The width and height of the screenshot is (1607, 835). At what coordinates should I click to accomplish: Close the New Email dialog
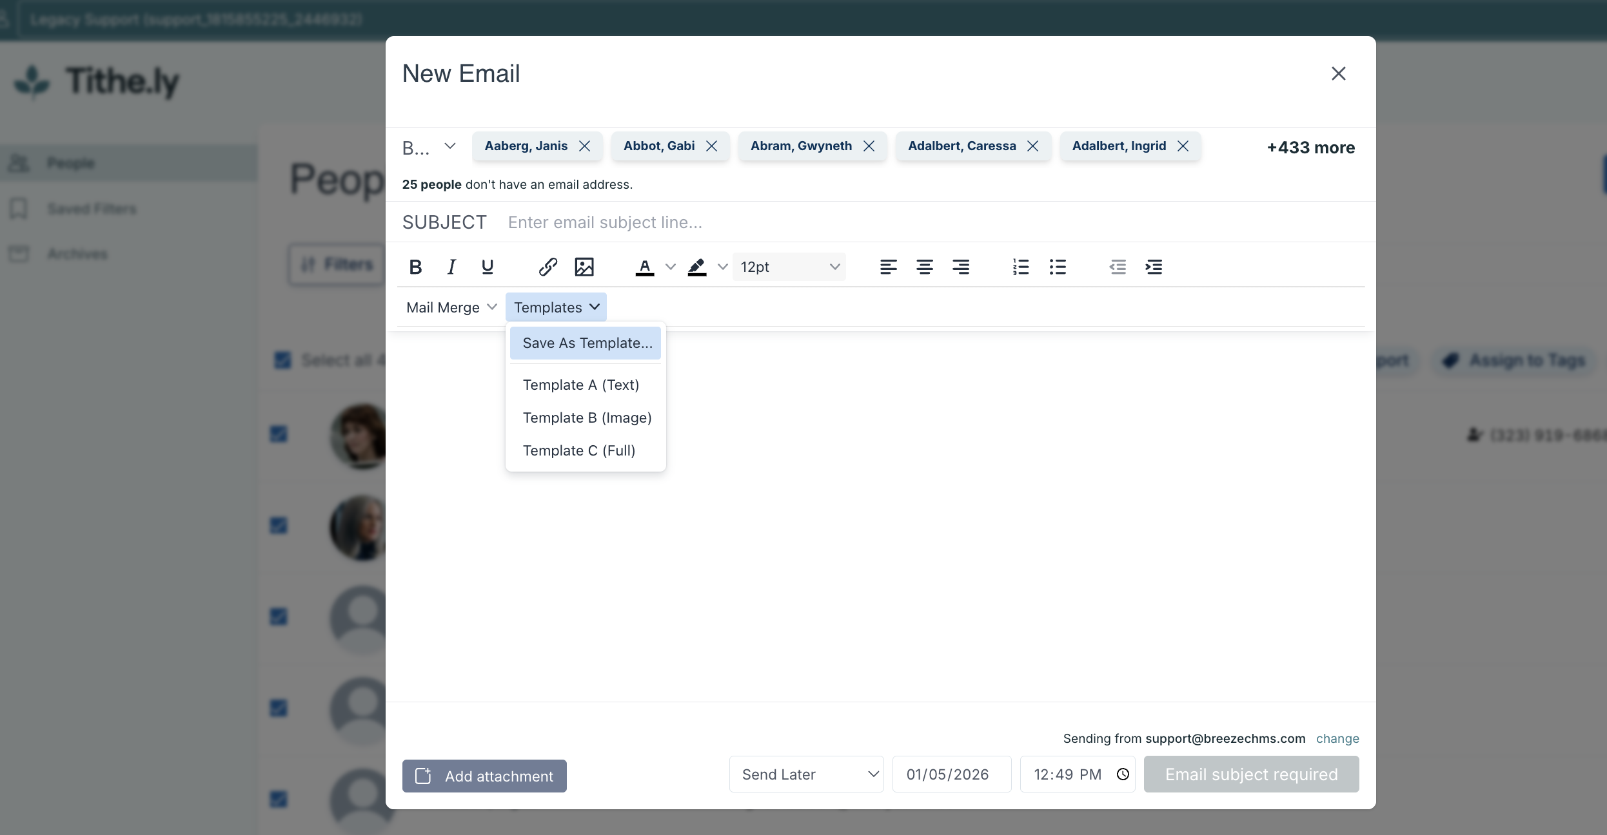click(1339, 73)
